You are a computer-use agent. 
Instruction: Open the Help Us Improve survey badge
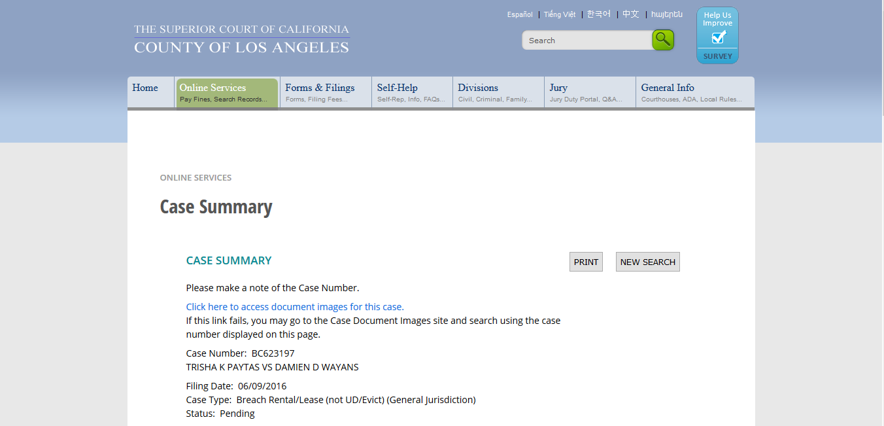(717, 36)
